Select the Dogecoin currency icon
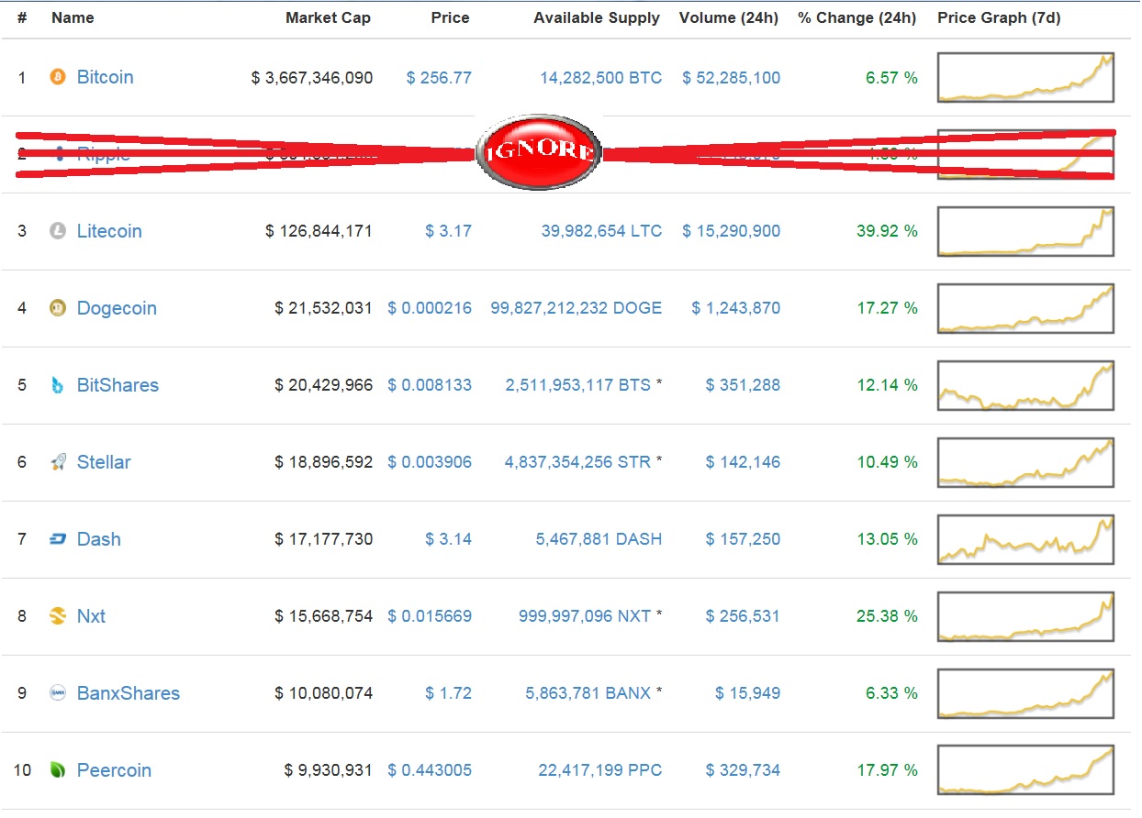This screenshot has height=818, width=1142. [57, 308]
